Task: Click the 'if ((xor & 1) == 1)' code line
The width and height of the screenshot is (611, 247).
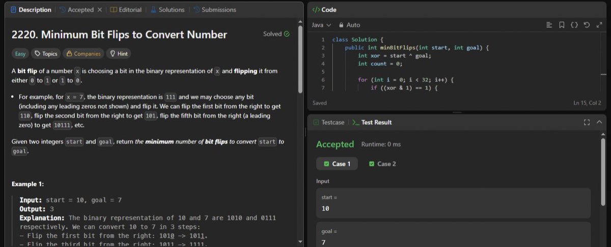Action: click(404, 88)
